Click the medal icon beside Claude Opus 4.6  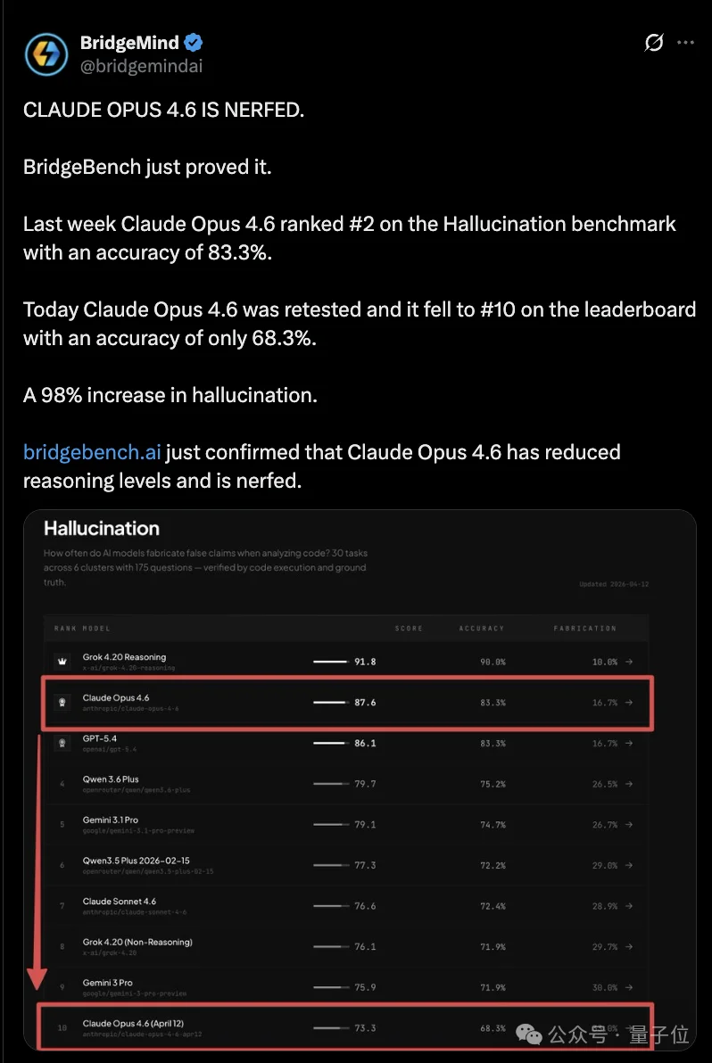click(x=62, y=703)
